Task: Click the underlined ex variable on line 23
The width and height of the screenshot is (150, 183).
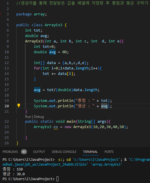Action: click(56, 127)
